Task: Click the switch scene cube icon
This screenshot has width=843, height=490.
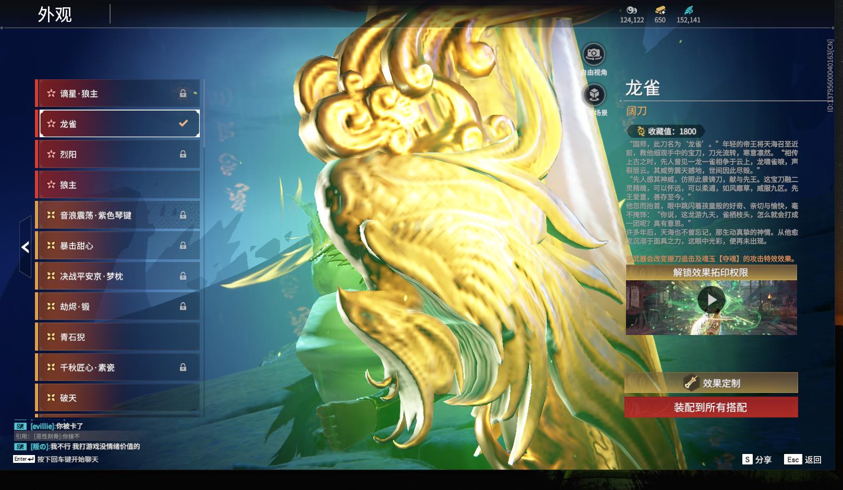Action: click(x=594, y=95)
